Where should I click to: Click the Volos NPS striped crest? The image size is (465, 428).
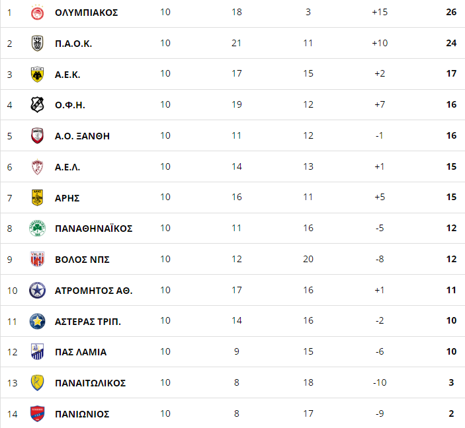(37, 259)
